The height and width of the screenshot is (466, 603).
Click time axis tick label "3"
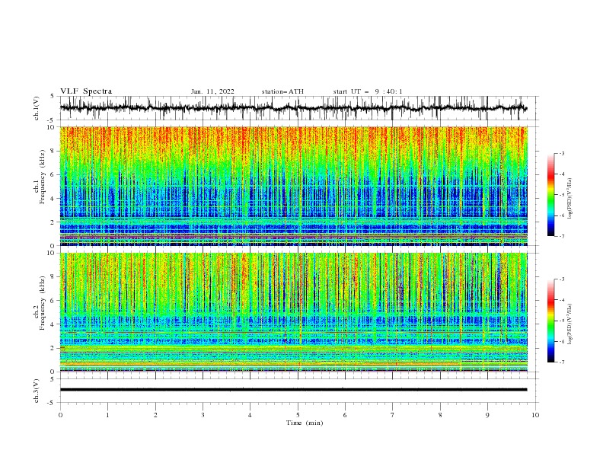[x=203, y=415]
